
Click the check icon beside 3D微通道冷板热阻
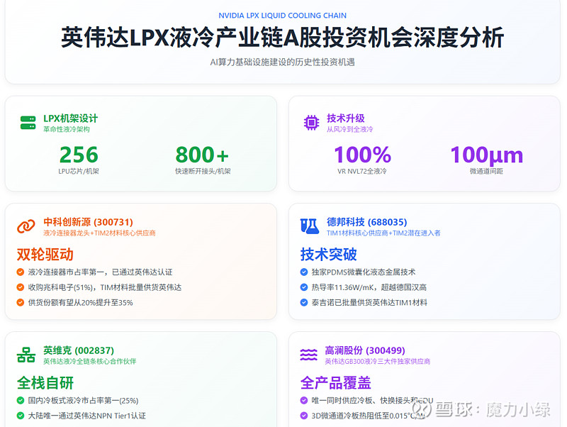304,416
